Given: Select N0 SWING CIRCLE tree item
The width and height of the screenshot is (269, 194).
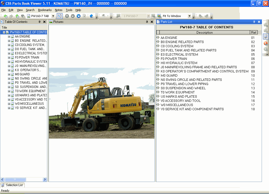Looking at the screenshot, I should click(x=31, y=78).
